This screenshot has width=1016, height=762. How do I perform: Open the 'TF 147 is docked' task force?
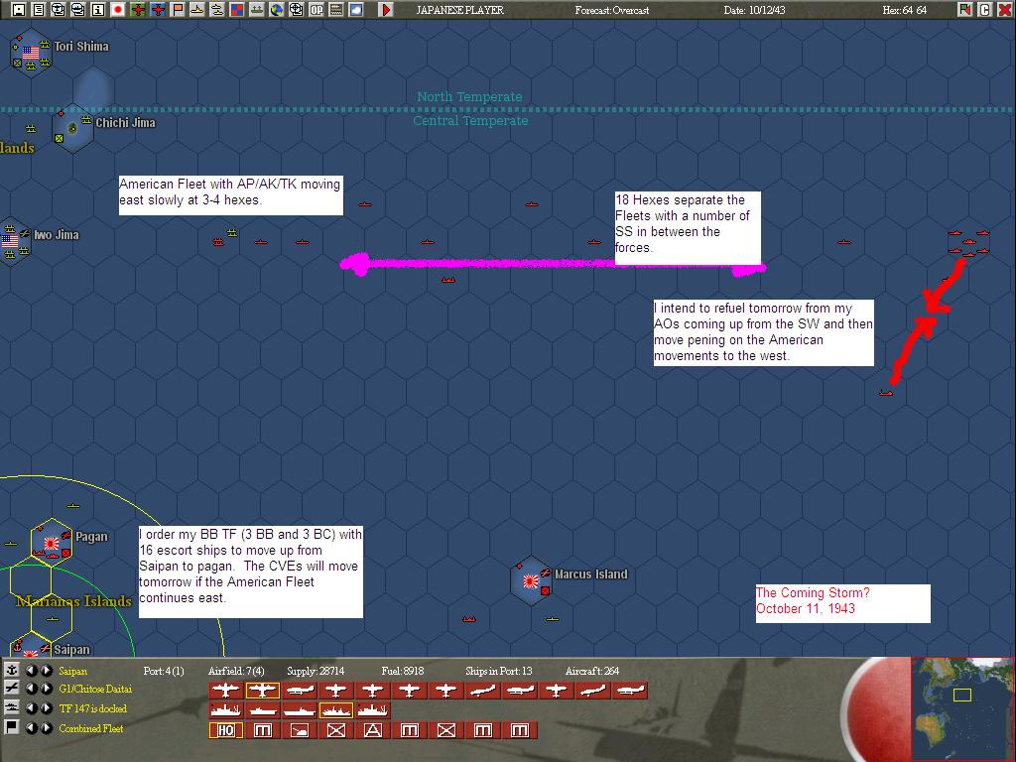pyautogui.click(x=92, y=708)
